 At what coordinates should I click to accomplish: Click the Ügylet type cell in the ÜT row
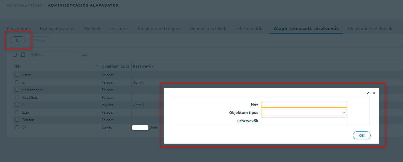[107, 127]
